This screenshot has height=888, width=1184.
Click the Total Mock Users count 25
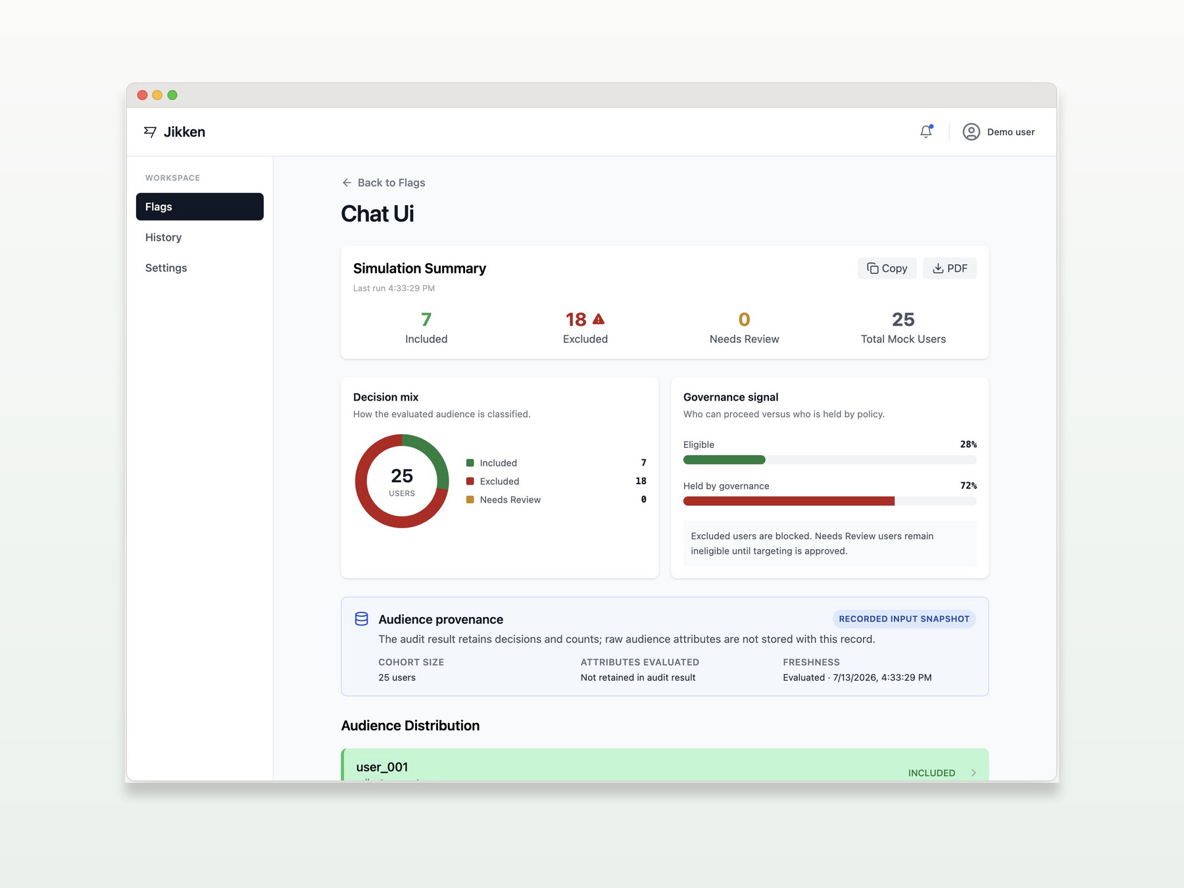click(x=903, y=320)
